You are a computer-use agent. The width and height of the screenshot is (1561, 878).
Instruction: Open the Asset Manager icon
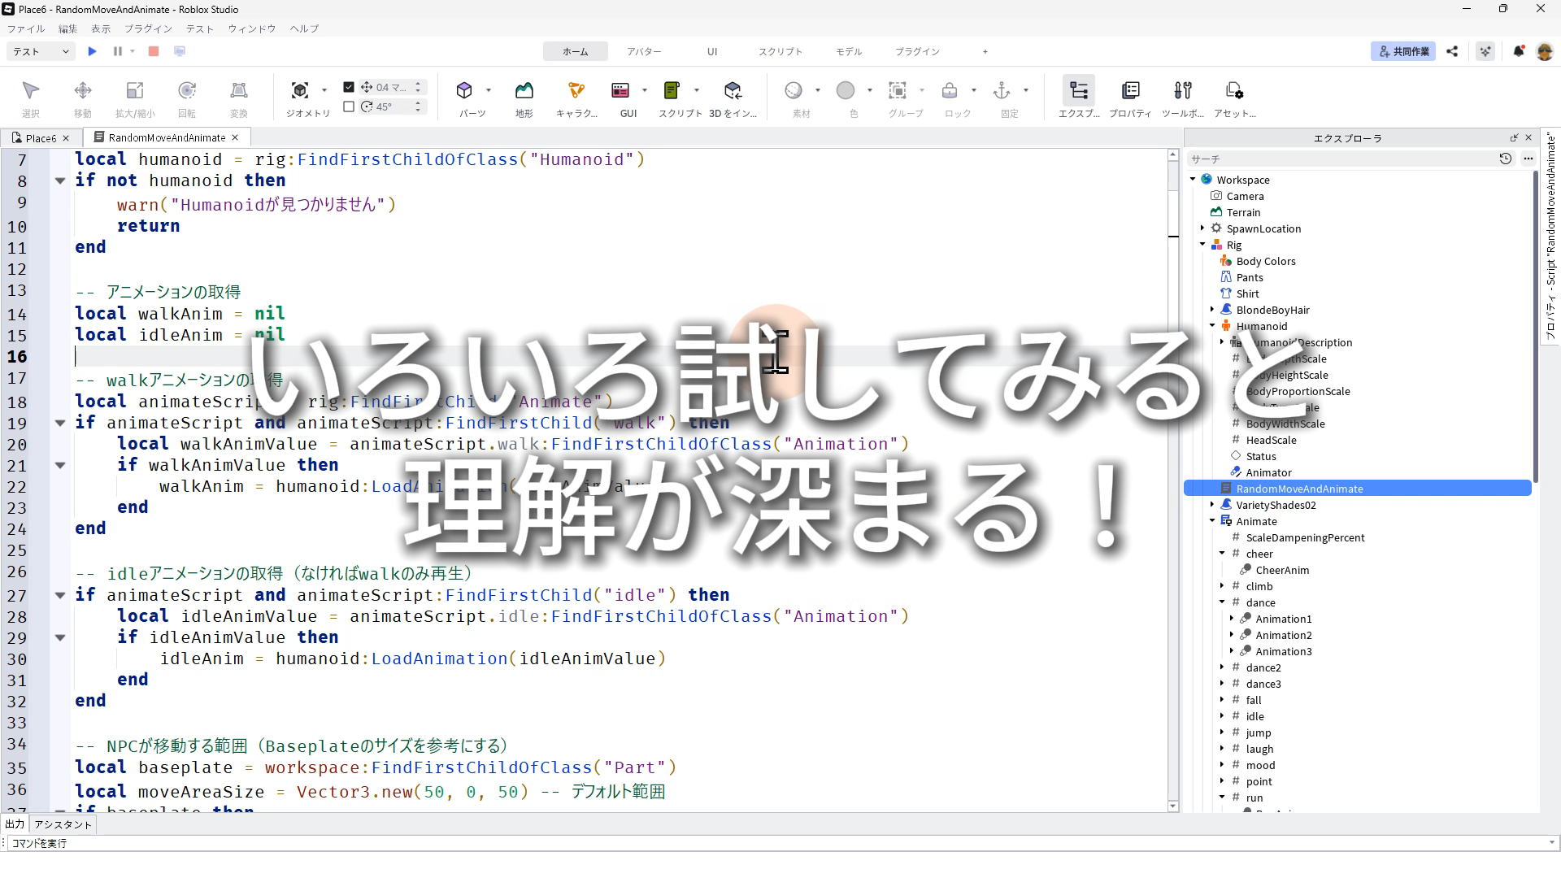point(1234,91)
